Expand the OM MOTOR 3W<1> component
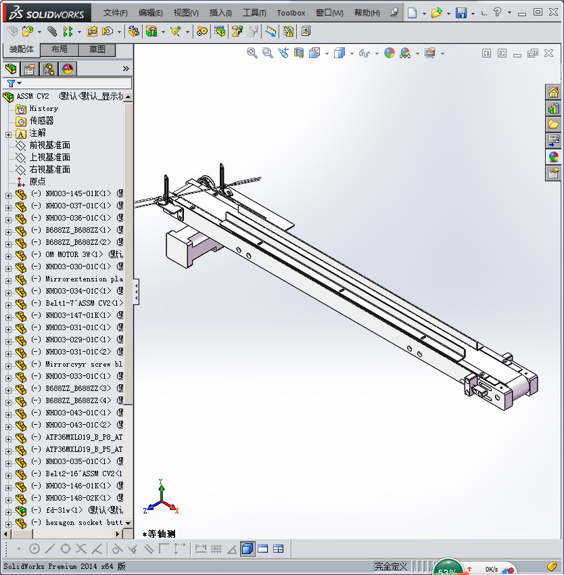Viewport: 564px width, 575px height. click(x=8, y=256)
